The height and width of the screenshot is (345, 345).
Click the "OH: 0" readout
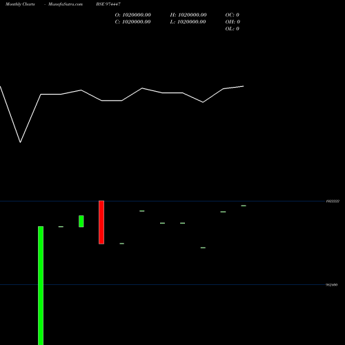[x=233, y=22]
